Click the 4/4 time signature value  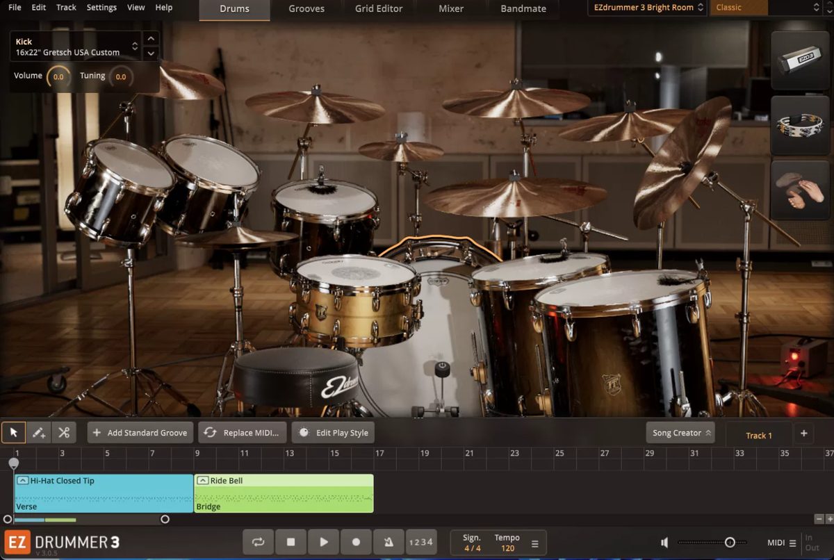472,548
